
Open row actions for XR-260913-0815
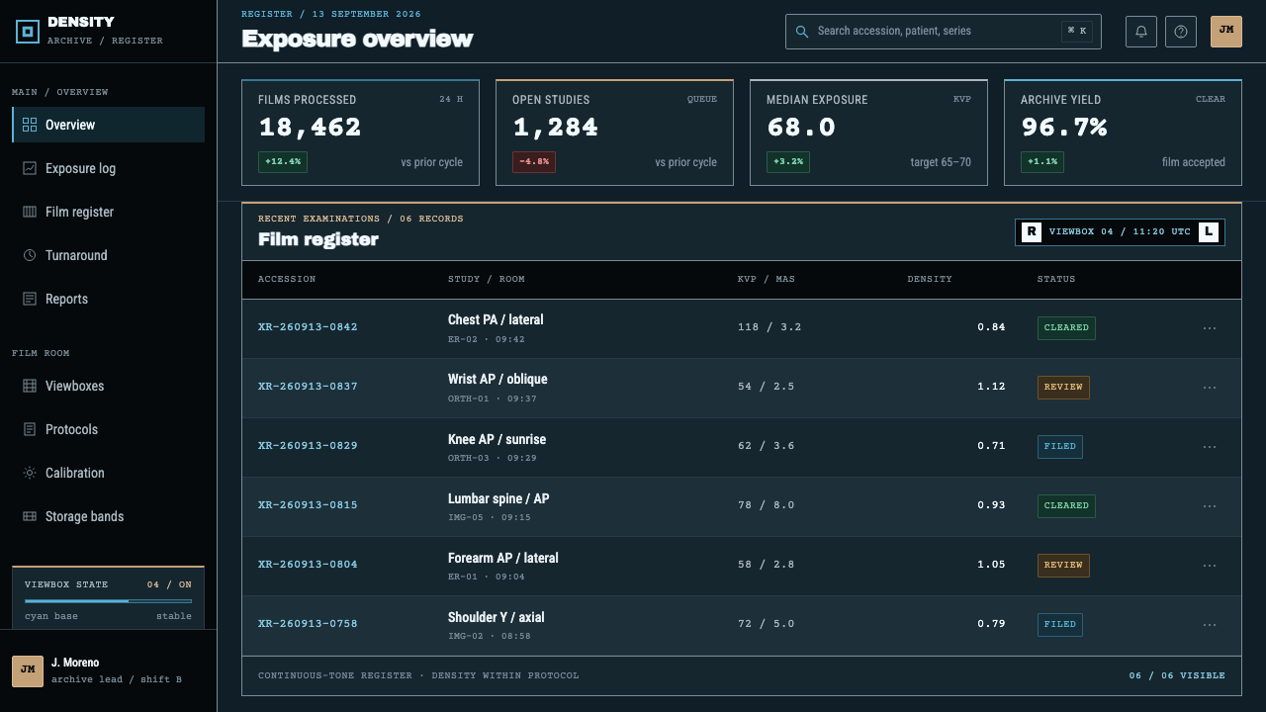pos(1210,506)
